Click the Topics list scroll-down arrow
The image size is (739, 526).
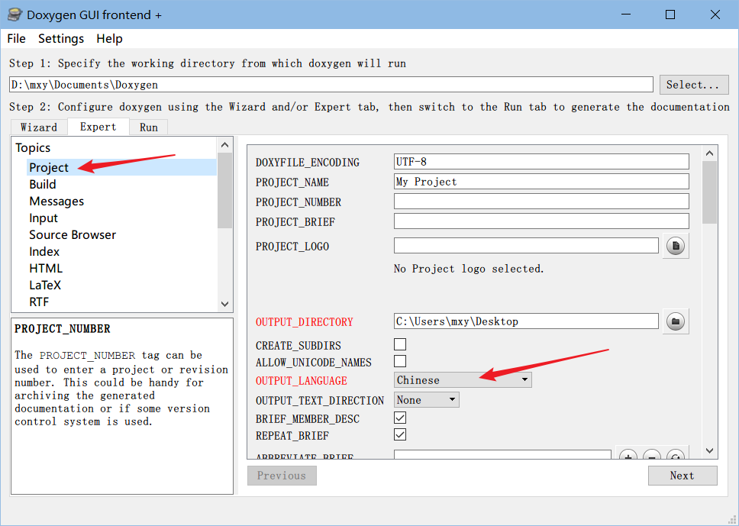point(224,304)
